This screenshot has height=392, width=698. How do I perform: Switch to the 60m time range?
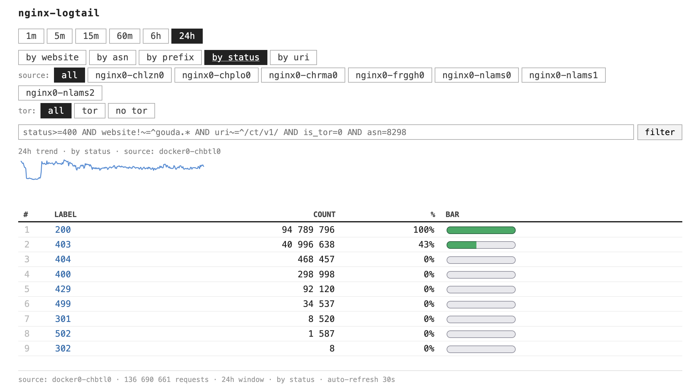(125, 36)
